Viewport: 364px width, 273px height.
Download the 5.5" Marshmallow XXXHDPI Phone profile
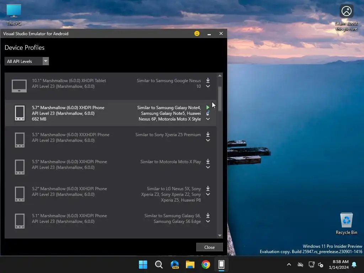[x=208, y=134]
